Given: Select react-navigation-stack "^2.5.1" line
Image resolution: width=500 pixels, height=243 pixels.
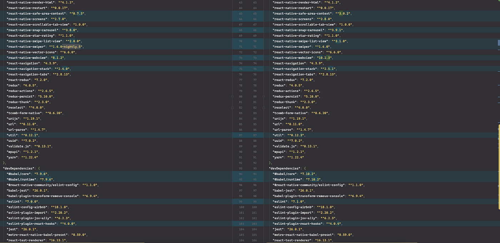Looking at the screenshot, I should (x=305, y=69).
